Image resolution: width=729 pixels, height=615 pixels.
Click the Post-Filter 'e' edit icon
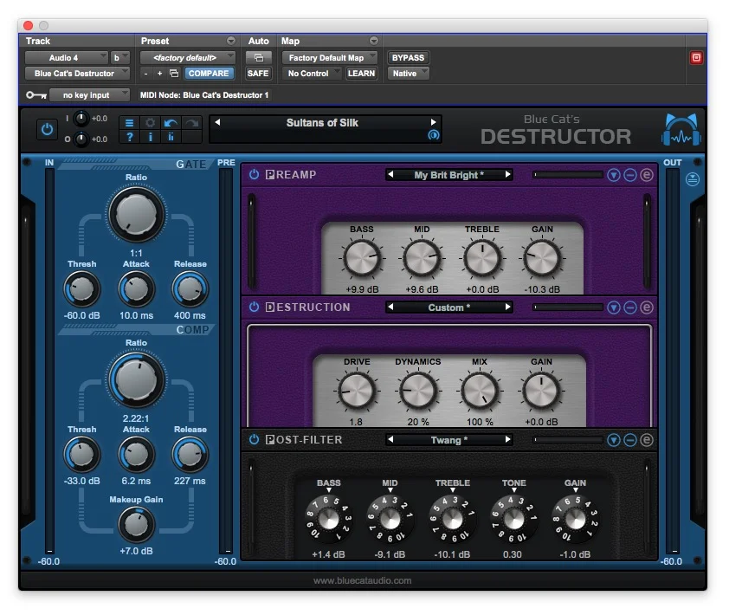pos(646,440)
